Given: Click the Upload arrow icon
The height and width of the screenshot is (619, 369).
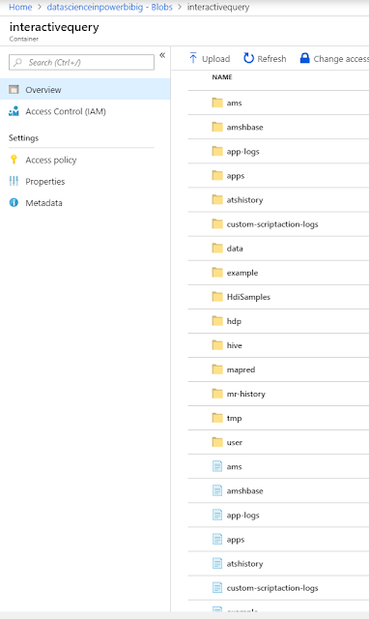Looking at the screenshot, I should 193,58.
